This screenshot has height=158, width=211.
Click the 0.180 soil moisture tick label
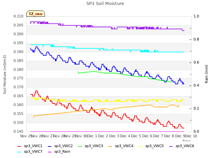pos(18,69)
